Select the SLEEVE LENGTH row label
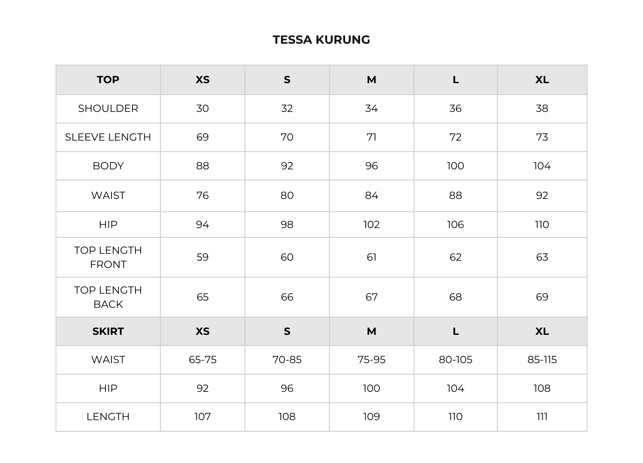 pos(108,137)
